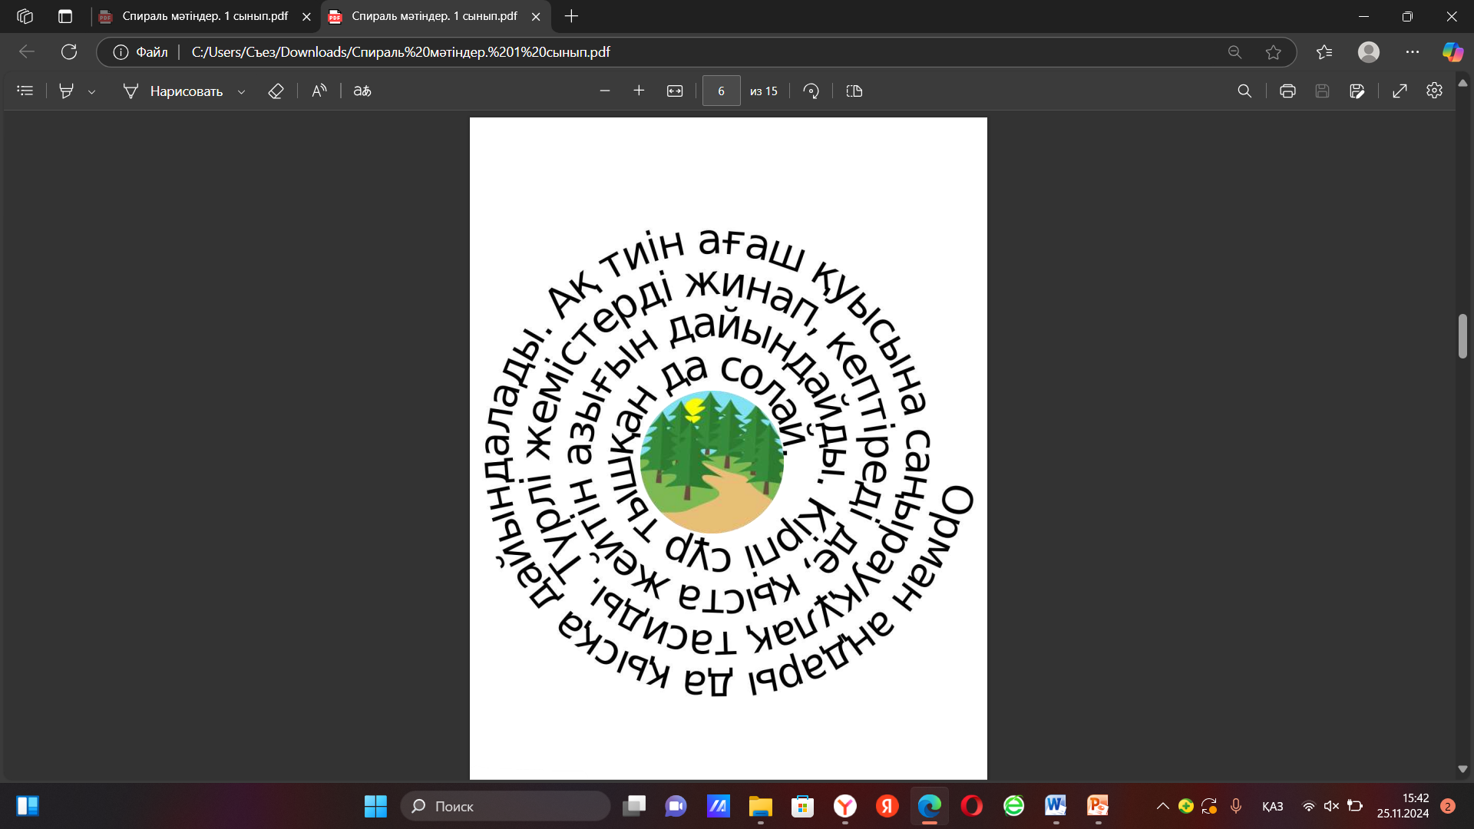Click the vertical scrollbar thumb
The image size is (1474, 829).
coord(1462,335)
